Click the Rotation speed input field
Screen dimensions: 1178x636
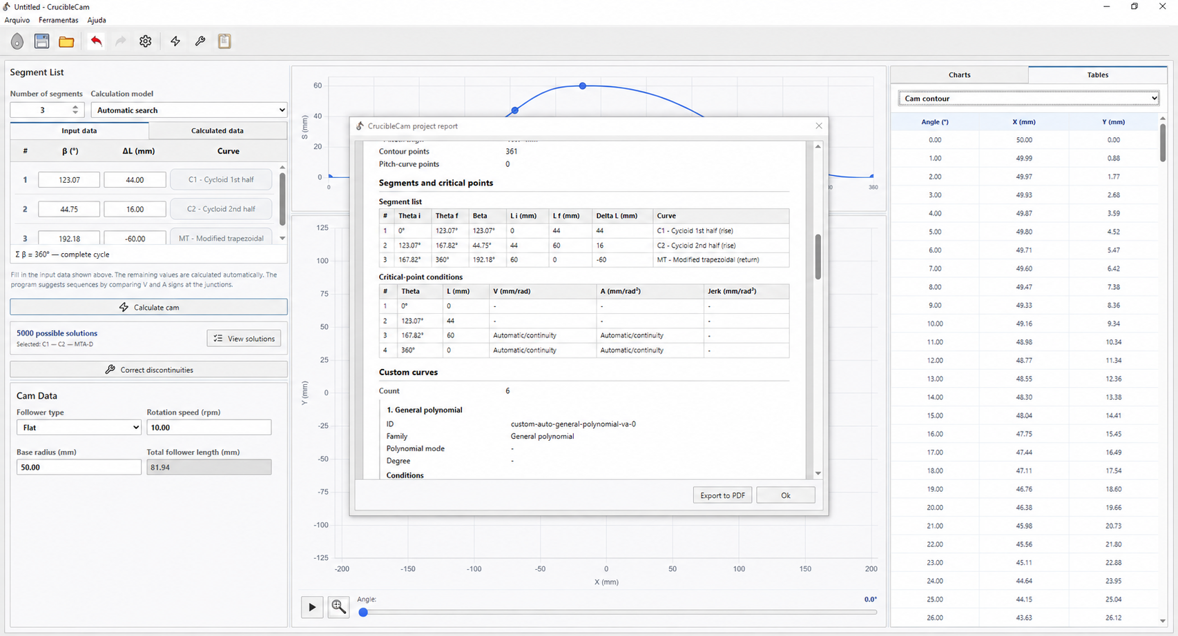pos(209,427)
